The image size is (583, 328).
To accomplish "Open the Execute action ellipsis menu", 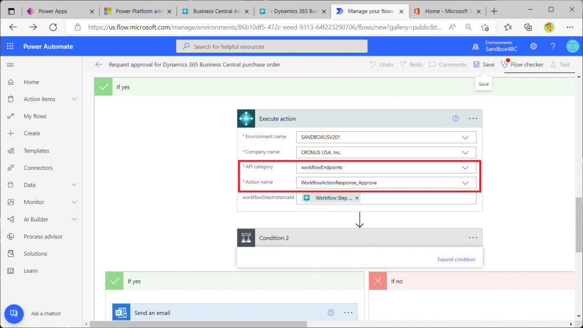I will coord(473,119).
